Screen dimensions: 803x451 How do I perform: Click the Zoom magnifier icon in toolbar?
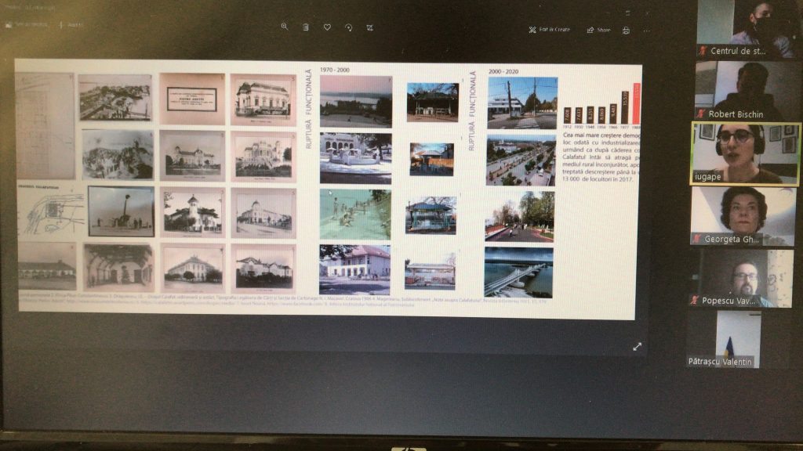click(x=284, y=27)
